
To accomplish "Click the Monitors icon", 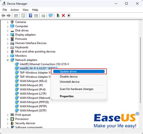I will [12, 56].
